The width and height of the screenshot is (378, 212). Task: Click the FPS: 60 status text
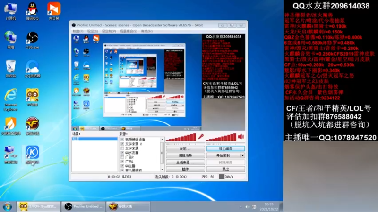(x=208, y=177)
